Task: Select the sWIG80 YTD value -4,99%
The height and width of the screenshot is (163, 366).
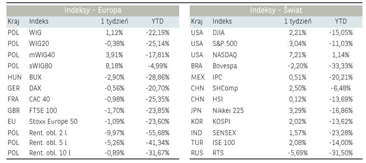Action: [157, 65]
